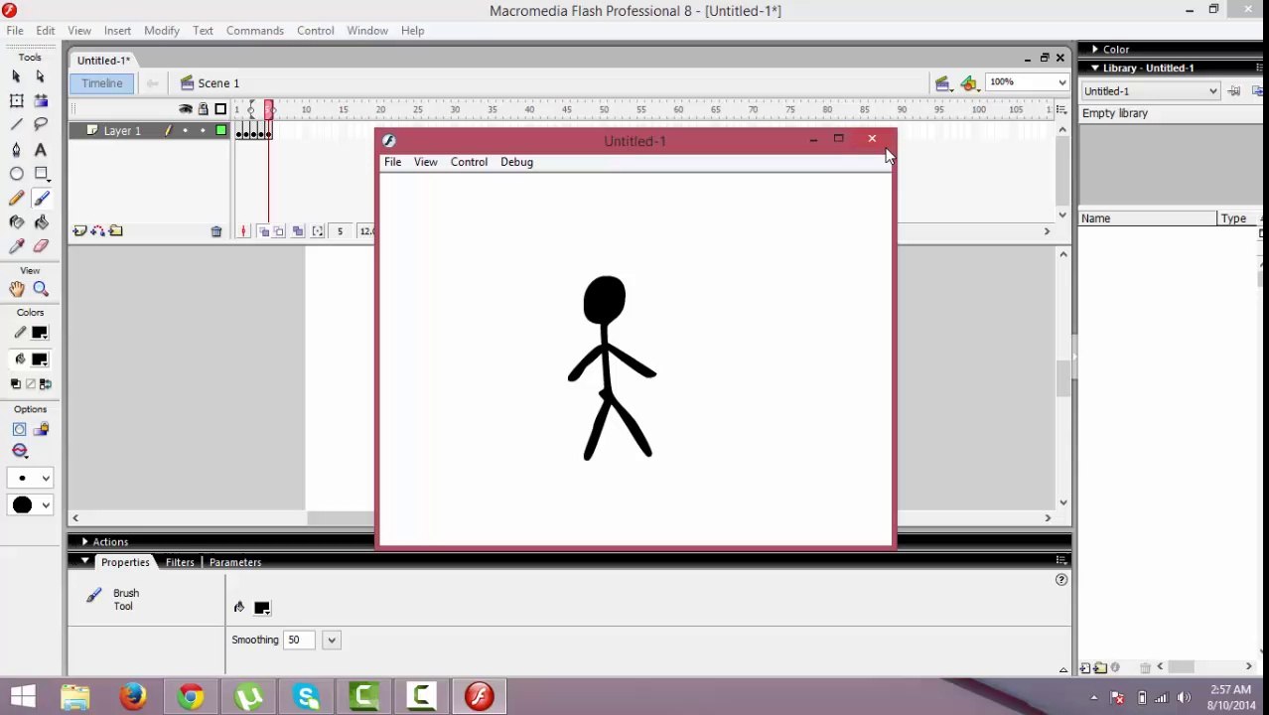Delete layer using the trash icon
The height and width of the screenshot is (715, 1269).
click(x=216, y=231)
